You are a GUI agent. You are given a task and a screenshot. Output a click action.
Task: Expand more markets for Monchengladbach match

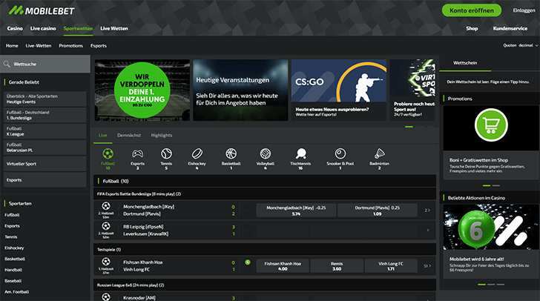coord(427,210)
